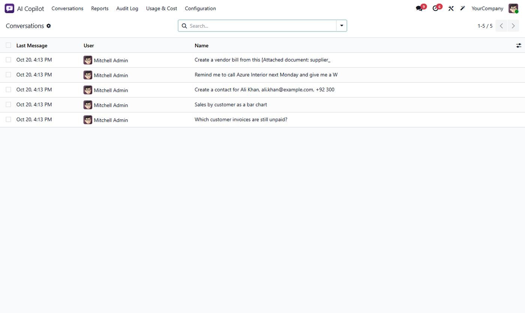Open the Reports menu
Viewport: 525px width, 313px height.
click(100, 8)
